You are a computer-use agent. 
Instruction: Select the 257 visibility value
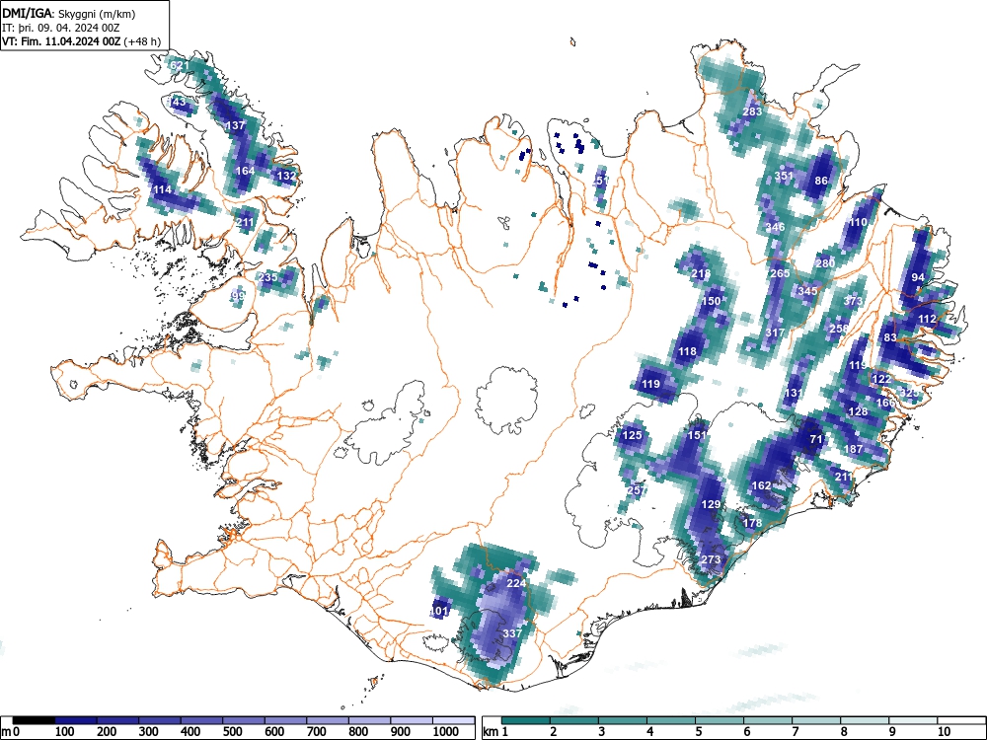tap(637, 490)
